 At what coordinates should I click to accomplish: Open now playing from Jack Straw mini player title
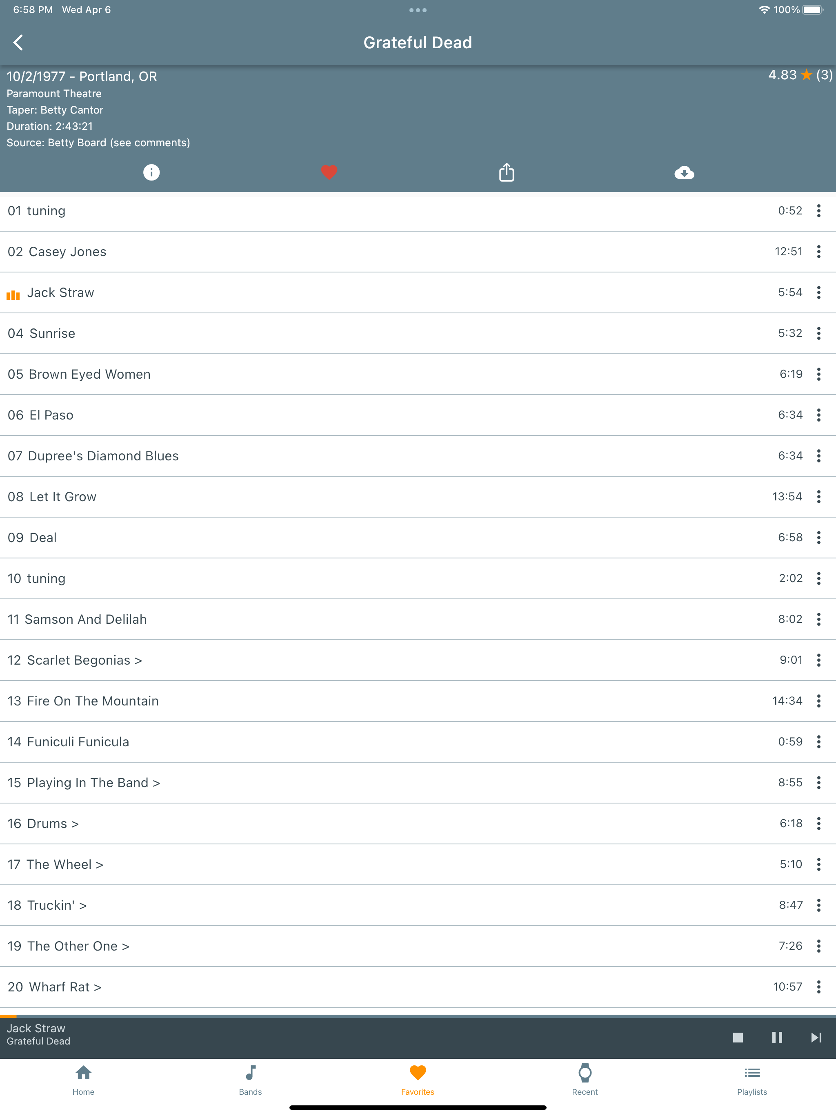coord(36,1028)
